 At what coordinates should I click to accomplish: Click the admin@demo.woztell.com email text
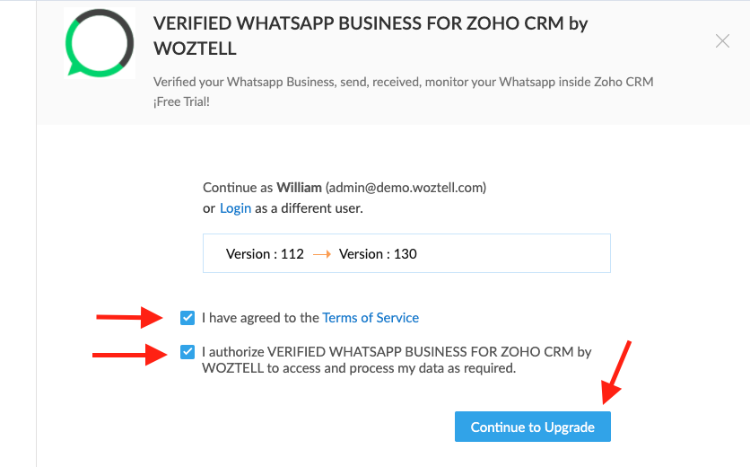pyautogui.click(x=406, y=188)
